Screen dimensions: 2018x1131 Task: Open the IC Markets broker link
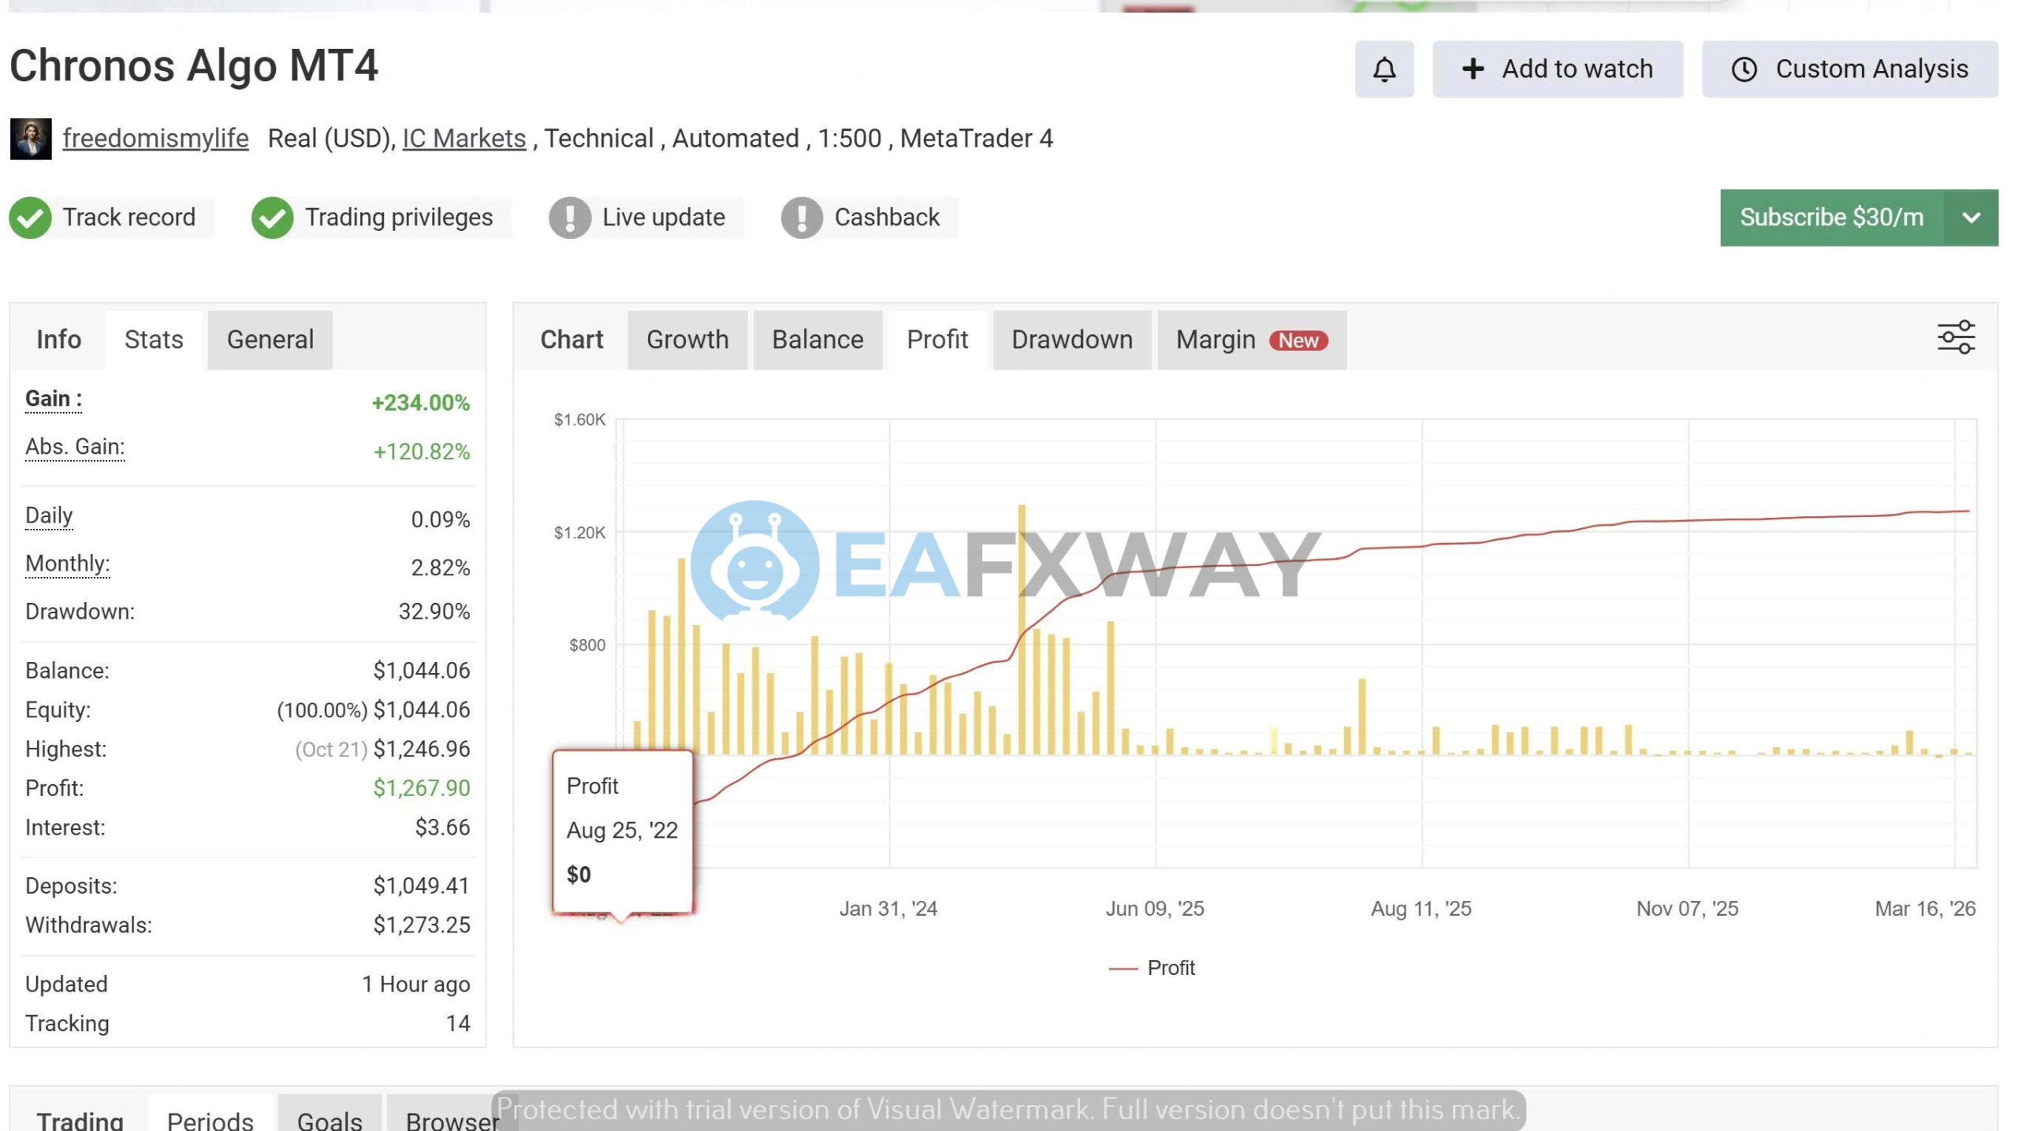coord(464,139)
